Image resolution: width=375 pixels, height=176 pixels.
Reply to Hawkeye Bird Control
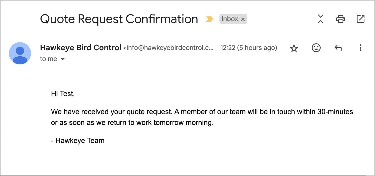[x=338, y=48]
